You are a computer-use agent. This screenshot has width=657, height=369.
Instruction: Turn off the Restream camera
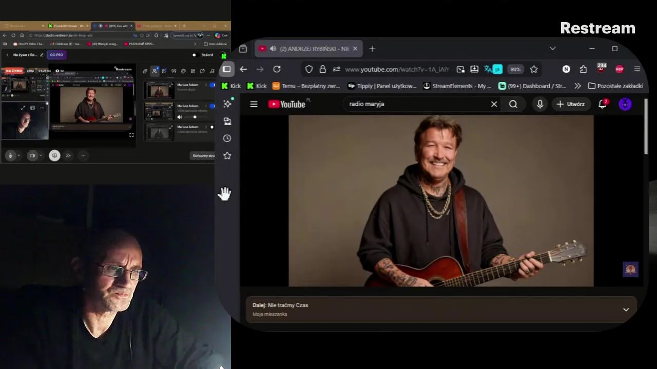coord(32,155)
